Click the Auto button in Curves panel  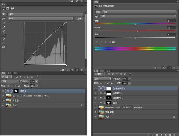click(79, 19)
